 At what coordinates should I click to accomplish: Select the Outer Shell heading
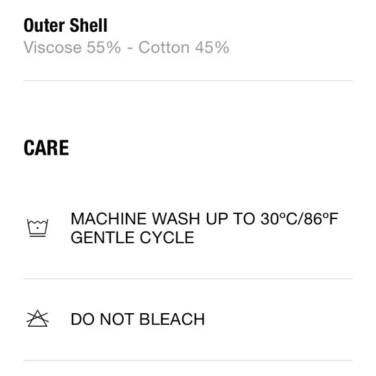click(65, 25)
